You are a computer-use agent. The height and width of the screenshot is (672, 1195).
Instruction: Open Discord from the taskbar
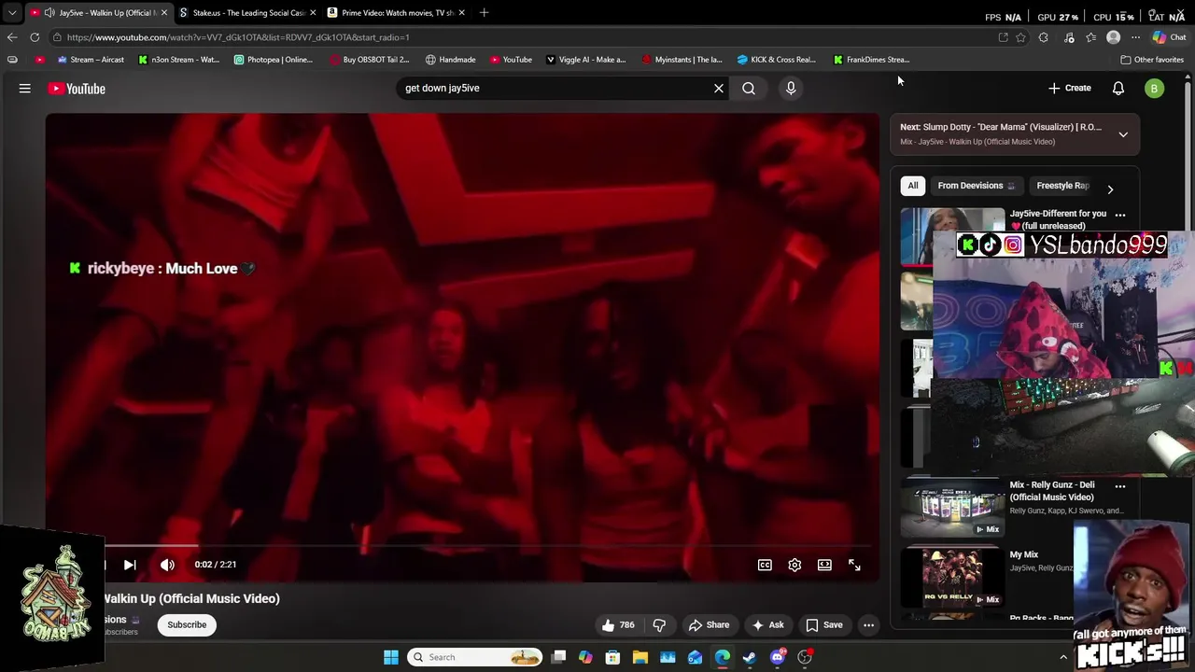(778, 657)
